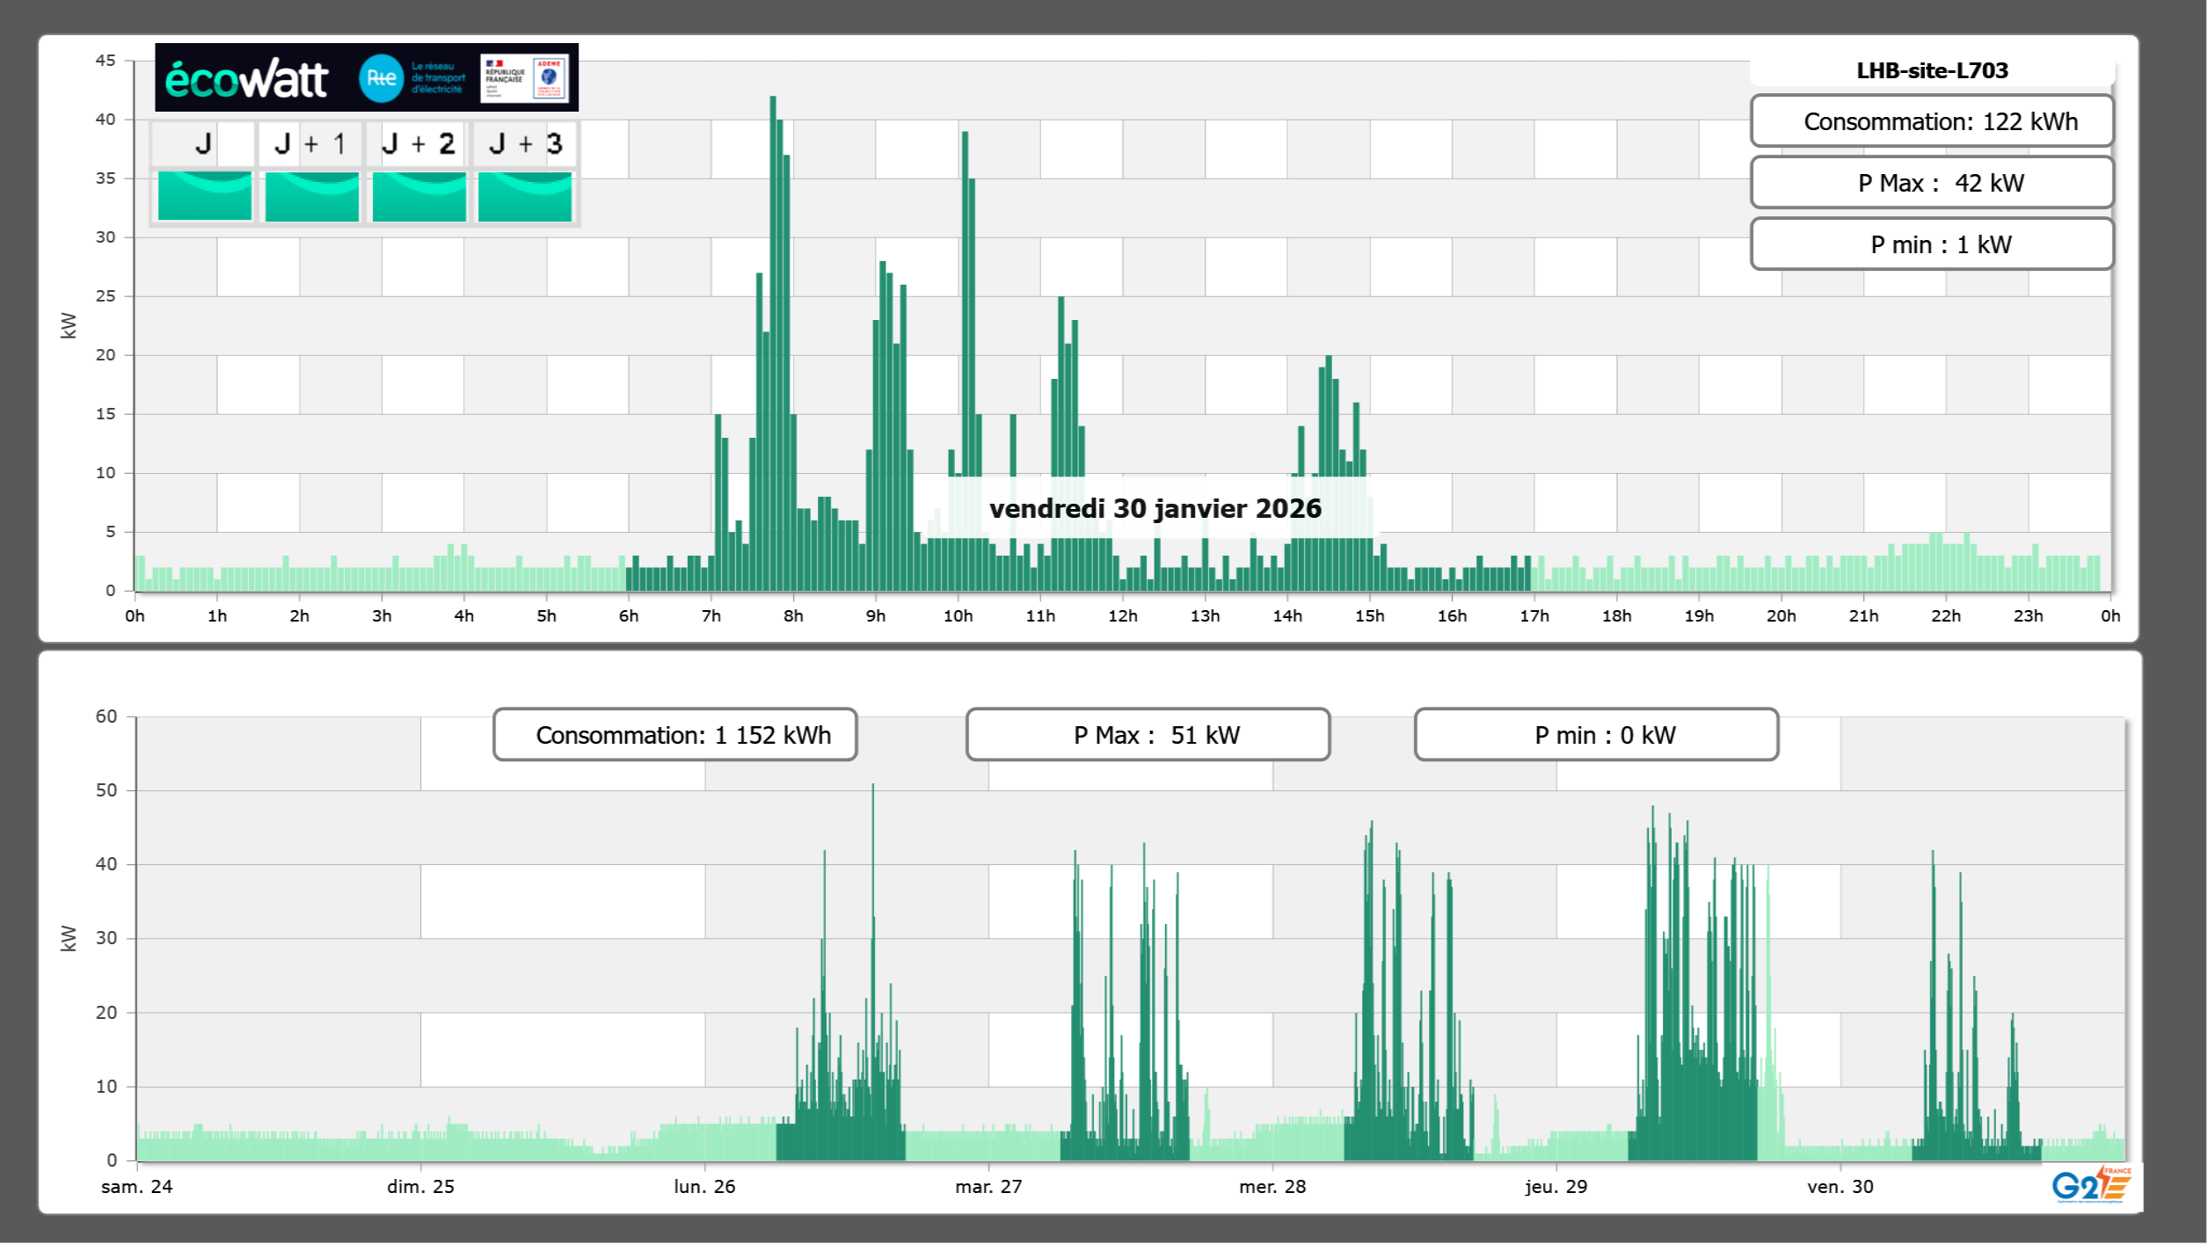Image resolution: width=2208 pixels, height=1244 pixels.
Task: Click the LHB-site-L703 site title
Action: click(1932, 70)
